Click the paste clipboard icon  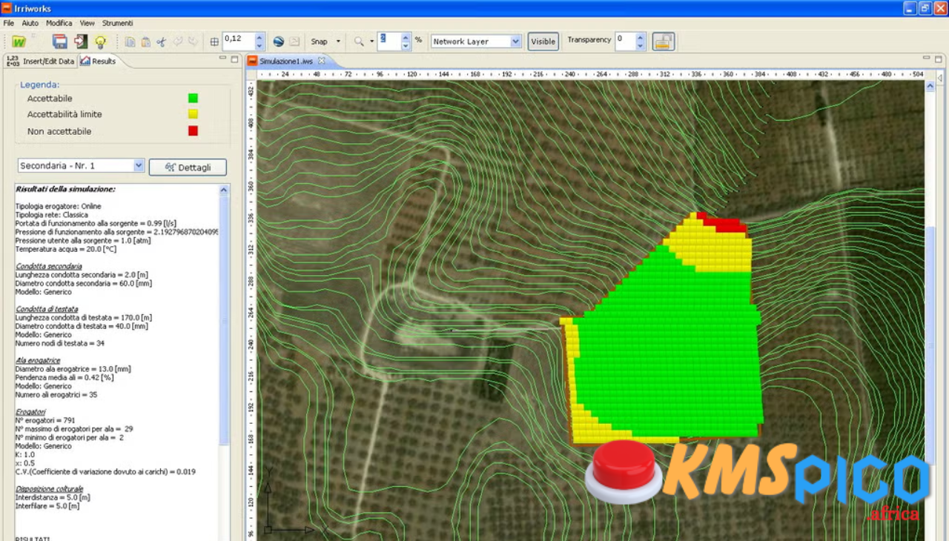click(145, 42)
